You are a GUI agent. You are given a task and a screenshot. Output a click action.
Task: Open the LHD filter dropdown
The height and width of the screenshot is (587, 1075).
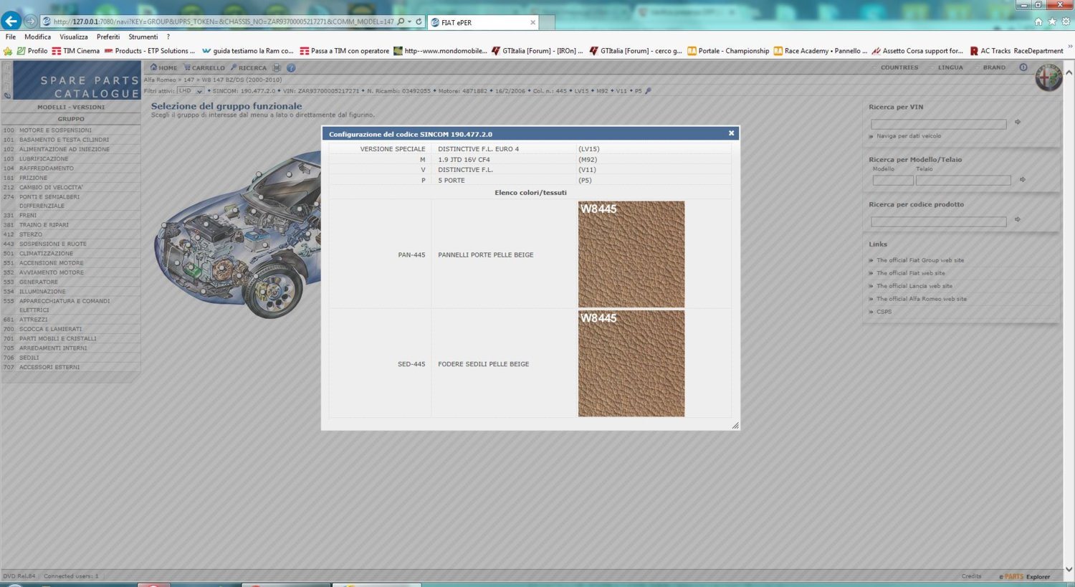tap(190, 91)
